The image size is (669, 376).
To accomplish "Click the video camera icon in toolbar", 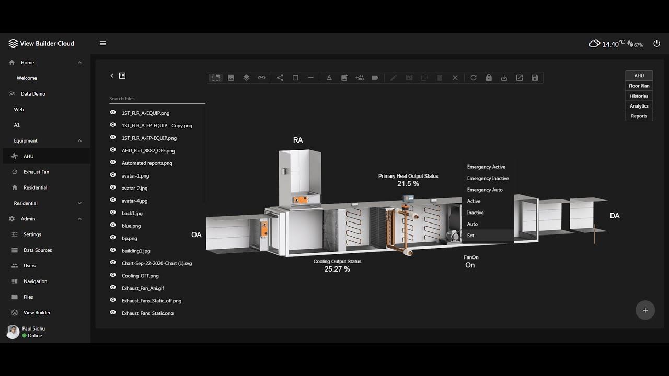I will pos(375,78).
